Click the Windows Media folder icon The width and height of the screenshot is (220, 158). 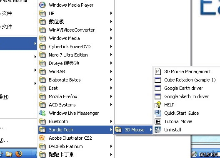coord(42,38)
